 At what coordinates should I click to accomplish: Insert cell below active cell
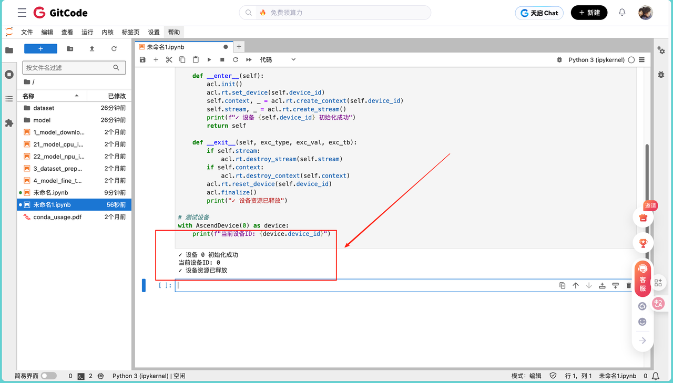tap(615, 285)
